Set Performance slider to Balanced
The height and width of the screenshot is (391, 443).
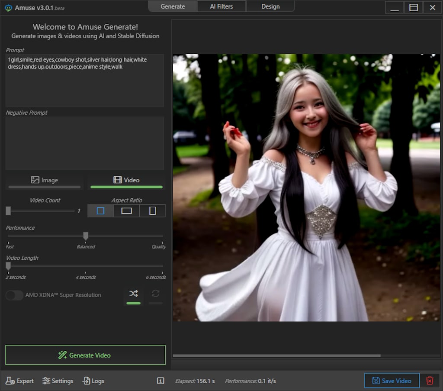pos(86,236)
